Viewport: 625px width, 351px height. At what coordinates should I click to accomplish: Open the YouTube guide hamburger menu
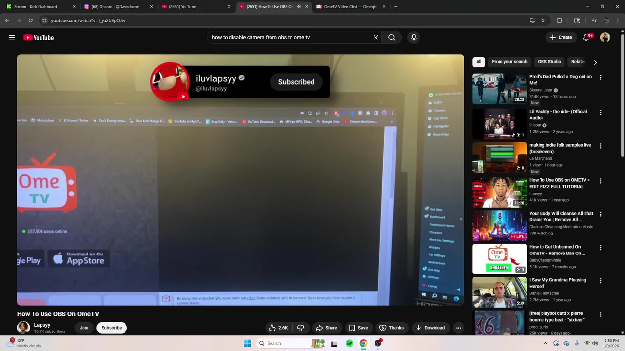[12, 38]
